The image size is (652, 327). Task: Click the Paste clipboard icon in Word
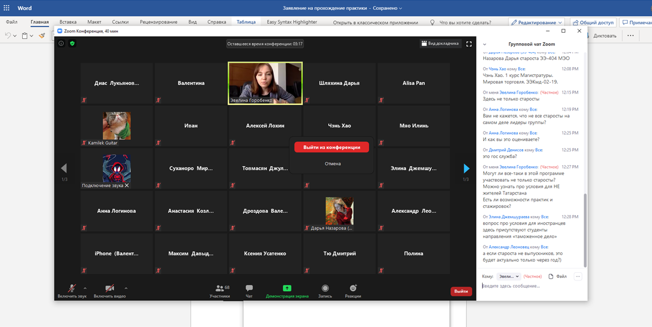click(x=24, y=35)
